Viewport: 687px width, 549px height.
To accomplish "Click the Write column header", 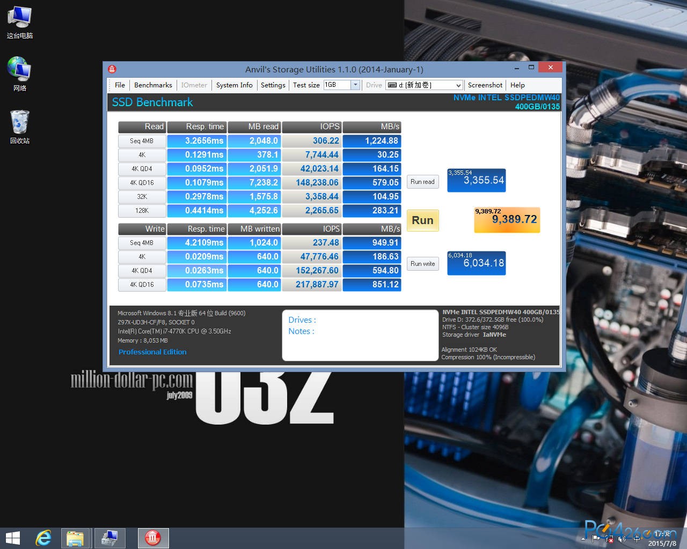I will click(142, 229).
